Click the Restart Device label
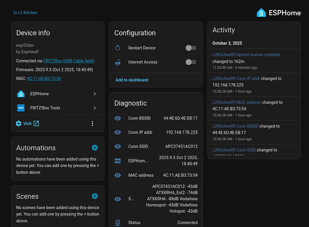309x227 pixels. point(142,48)
